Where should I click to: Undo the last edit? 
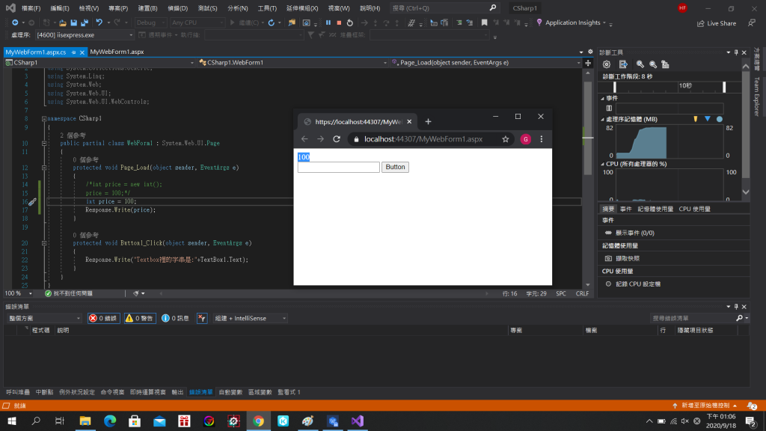click(x=99, y=22)
